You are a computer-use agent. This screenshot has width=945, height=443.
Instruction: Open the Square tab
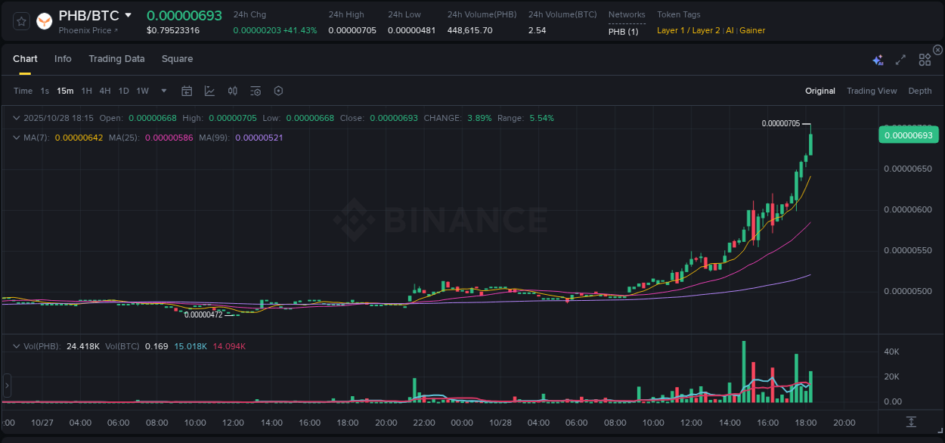click(177, 58)
